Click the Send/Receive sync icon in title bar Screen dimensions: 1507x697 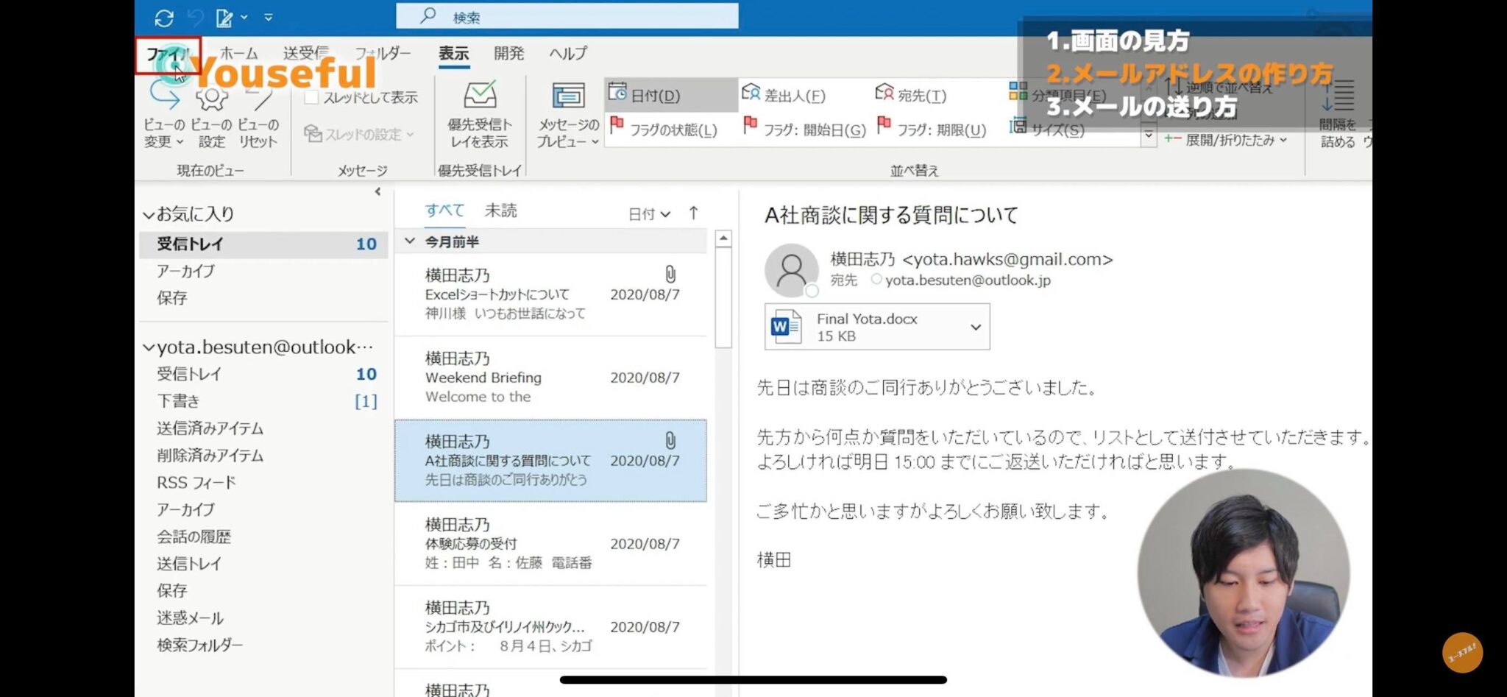pos(164,18)
